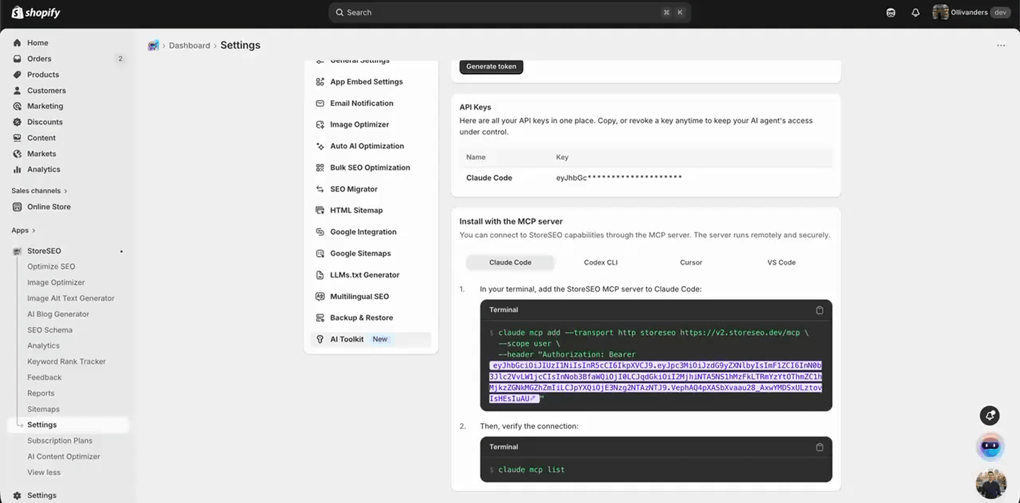
Task: Open Feedback page
Action: click(x=45, y=377)
